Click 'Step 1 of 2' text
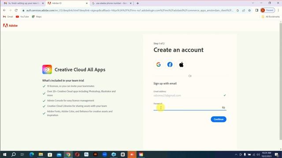The height and width of the screenshot is (158, 282). [x=159, y=43]
